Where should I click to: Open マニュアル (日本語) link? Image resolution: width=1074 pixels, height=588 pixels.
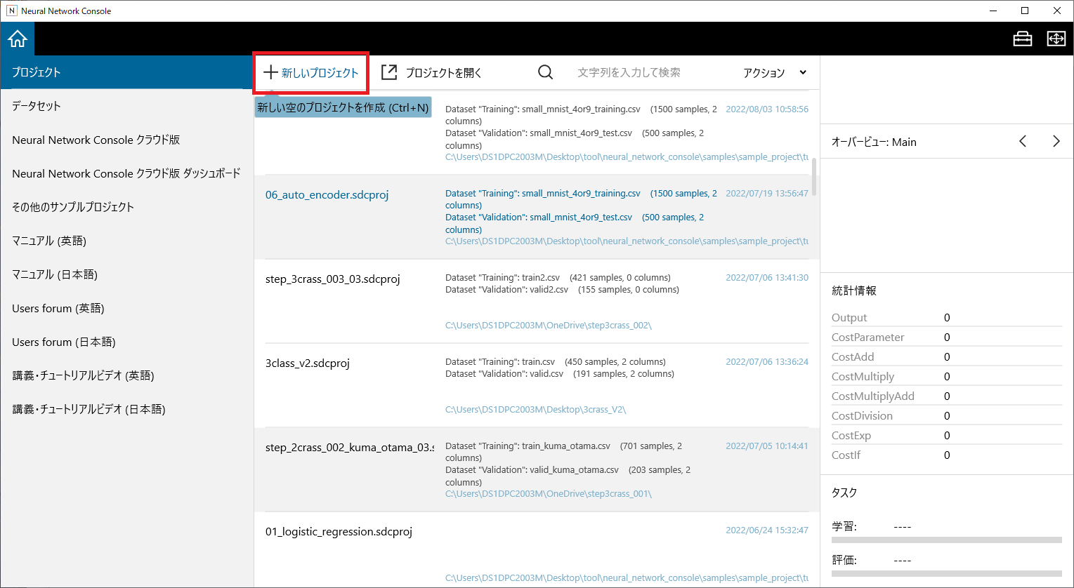point(55,274)
